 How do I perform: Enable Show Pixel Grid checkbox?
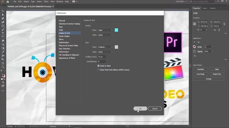point(98,70)
